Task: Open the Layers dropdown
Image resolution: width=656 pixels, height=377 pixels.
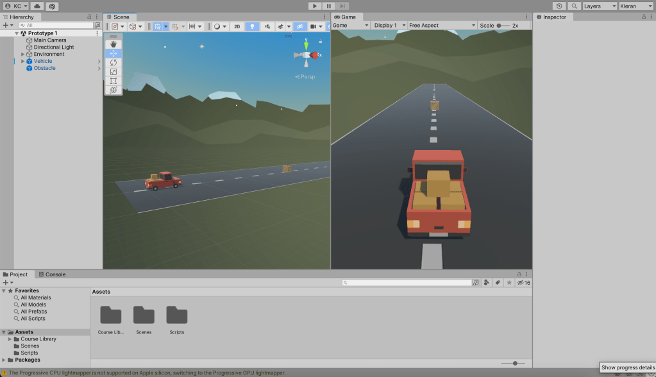Action: tap(599, 6)
